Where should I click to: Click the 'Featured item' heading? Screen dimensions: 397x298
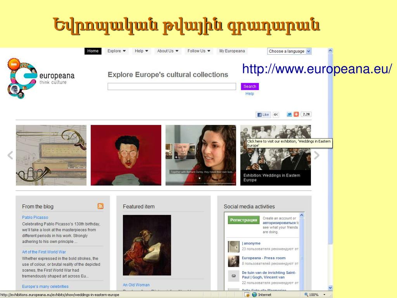tap(139, 206)
